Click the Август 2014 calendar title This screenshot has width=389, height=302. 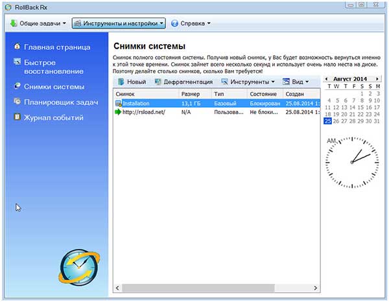(350, 79)
